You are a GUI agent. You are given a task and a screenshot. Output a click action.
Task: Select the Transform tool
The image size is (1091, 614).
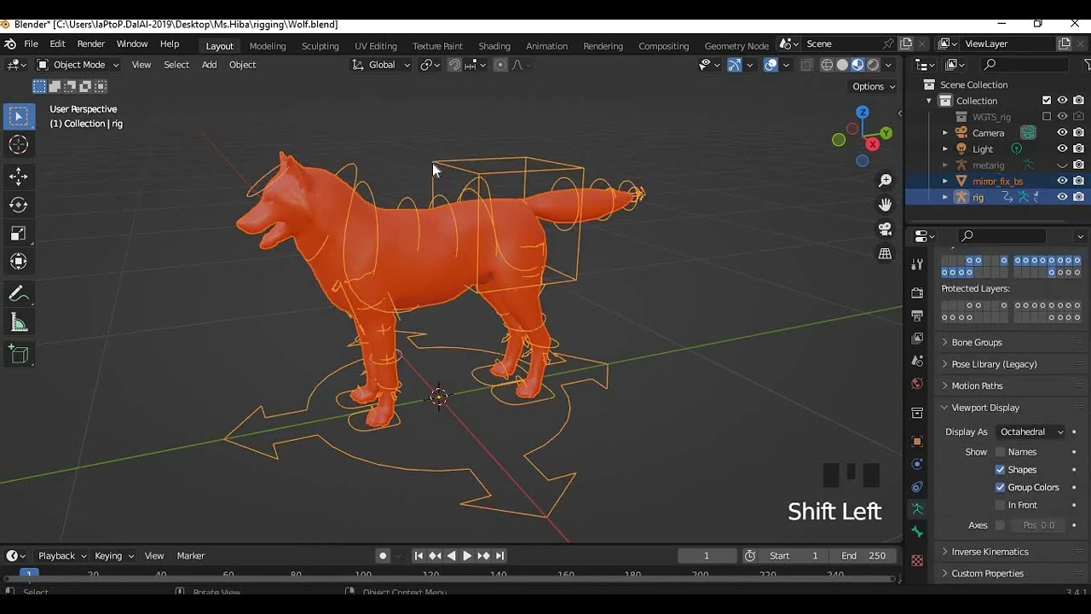18,262
